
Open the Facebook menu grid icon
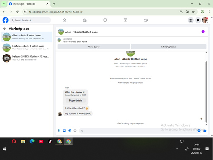click(x=191, y=20)
